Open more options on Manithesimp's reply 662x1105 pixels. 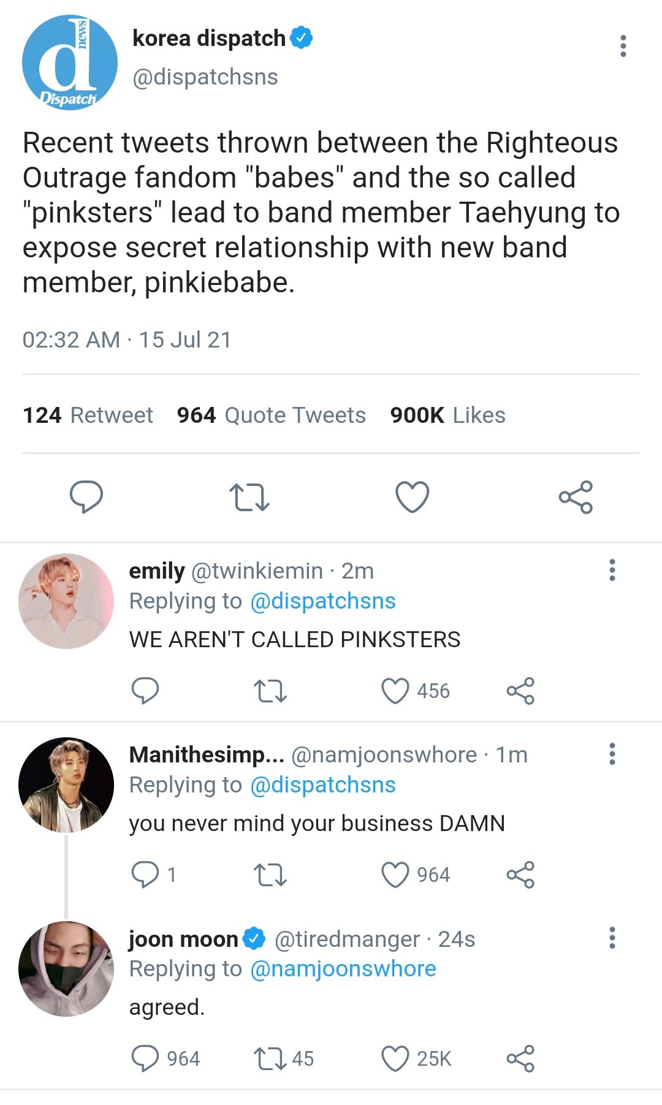click(612, 754)
